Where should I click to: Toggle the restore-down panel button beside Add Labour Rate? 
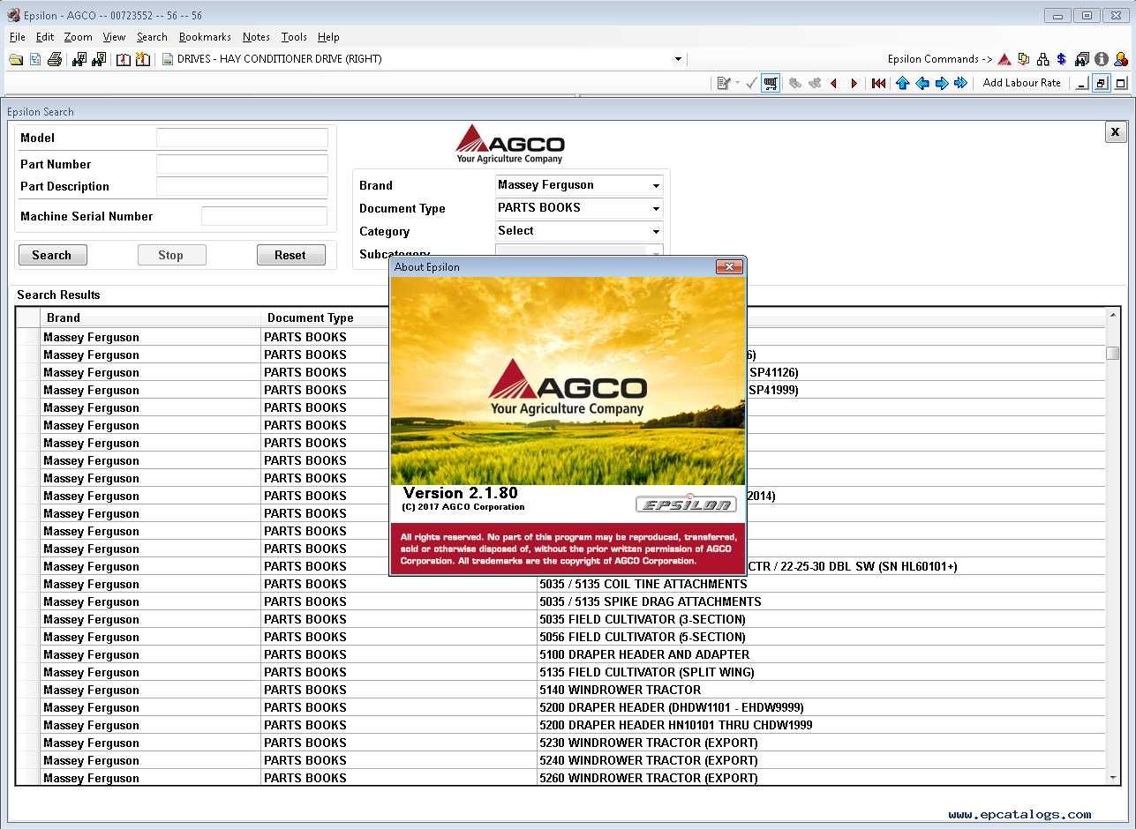(1101, 83)
